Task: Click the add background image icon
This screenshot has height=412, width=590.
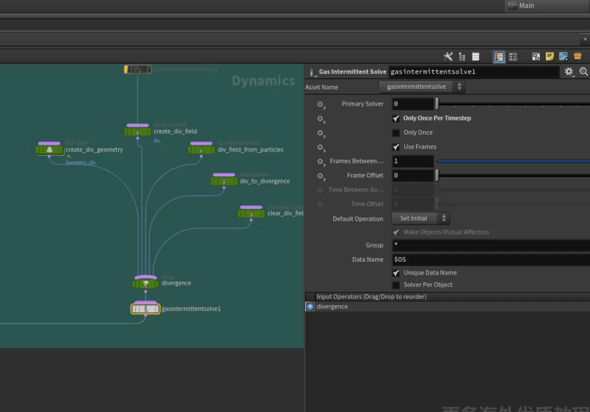Action: click(x=563, y=56)
